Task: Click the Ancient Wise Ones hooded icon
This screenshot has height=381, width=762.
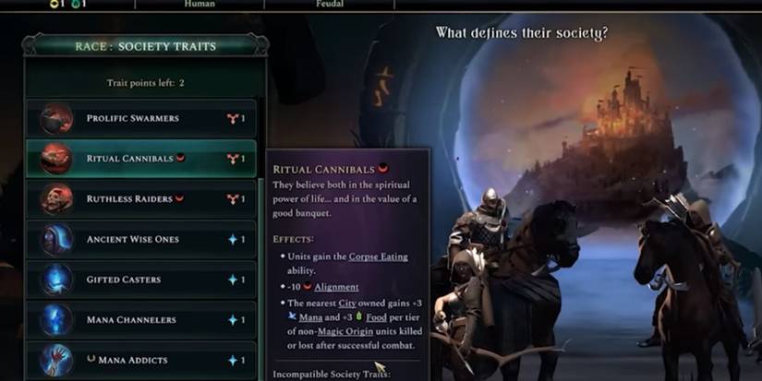Action: click(56, 239)
